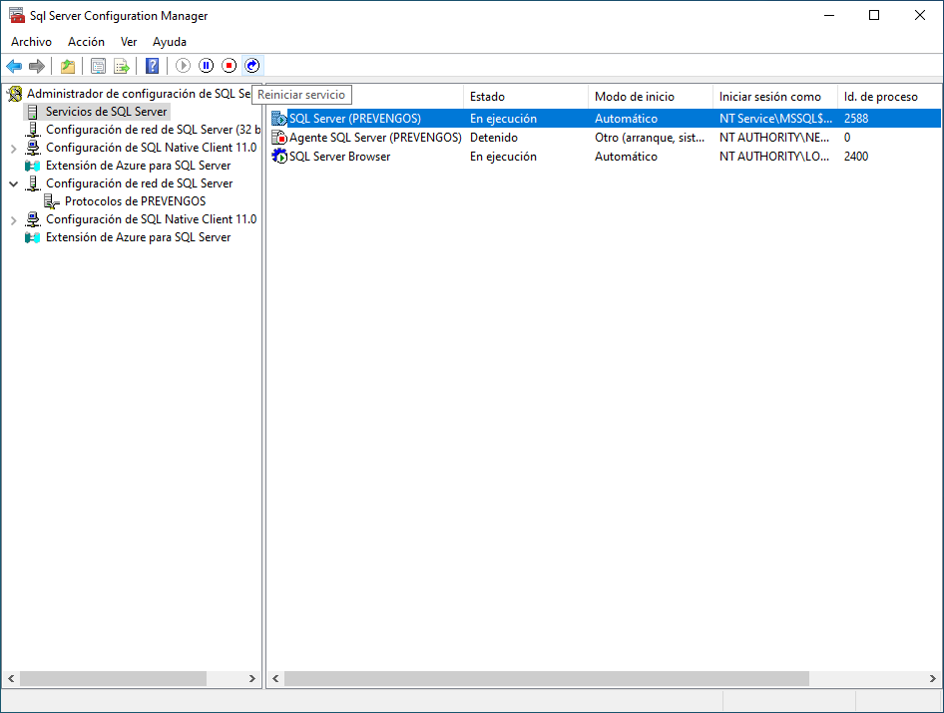Collapse the expanded Configuración de red de SQL Server node

tap(13, 183)
